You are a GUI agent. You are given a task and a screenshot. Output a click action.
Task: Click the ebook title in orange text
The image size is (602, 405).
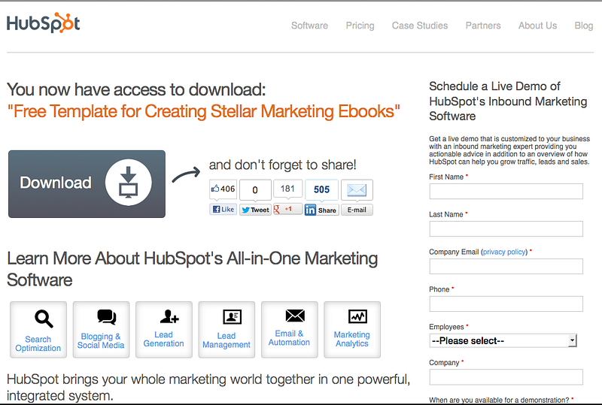pos(204,112)
